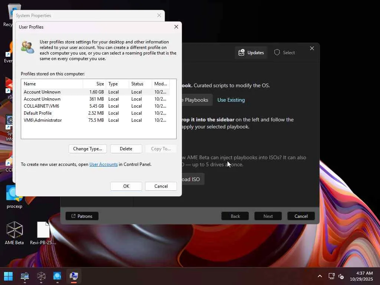
Task: Open the User Accounts link
Action: tap(104, 164)
